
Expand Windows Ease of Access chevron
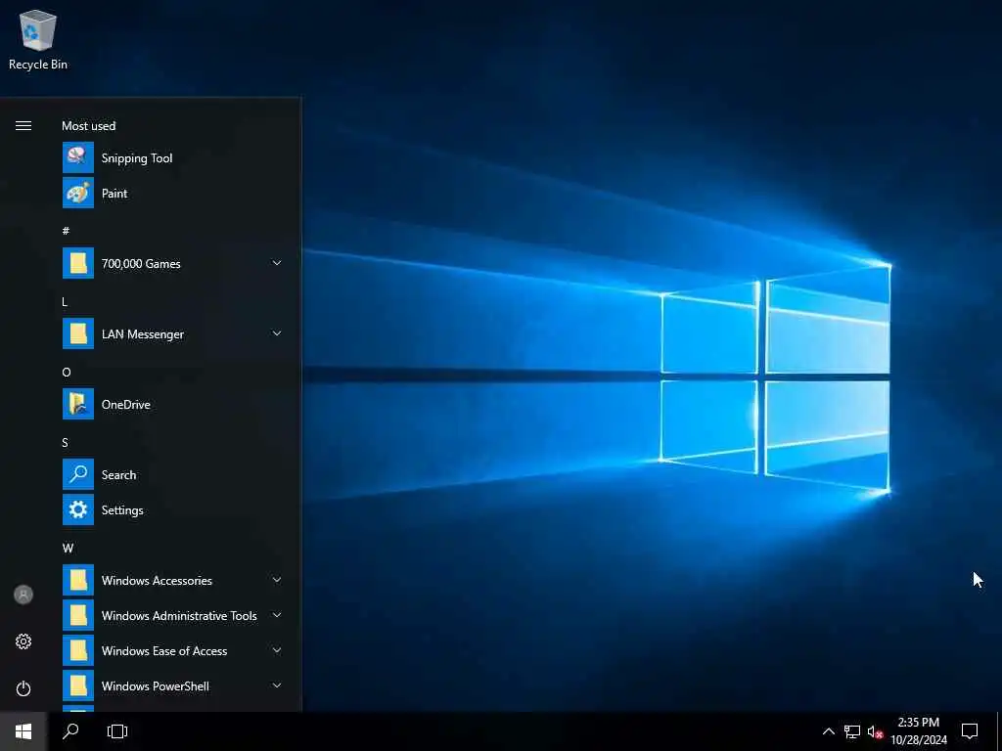coord(277,650)
